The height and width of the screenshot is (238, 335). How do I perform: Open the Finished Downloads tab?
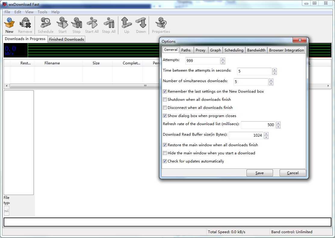pos(66,39)
